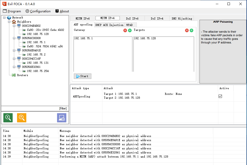Click the Routers arrows icon

pyautogui.click(x=14, y=75)
